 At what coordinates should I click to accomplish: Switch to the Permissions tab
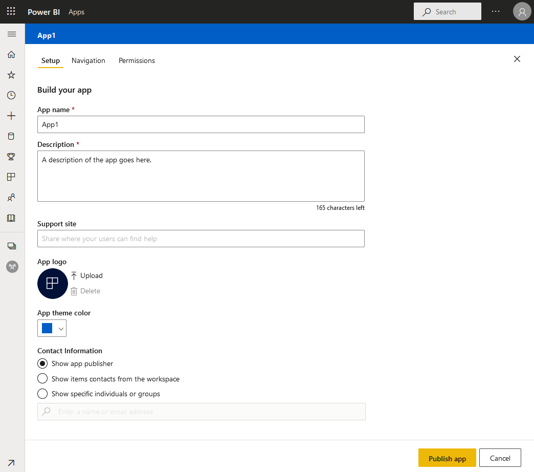click(x=137, y=60)
